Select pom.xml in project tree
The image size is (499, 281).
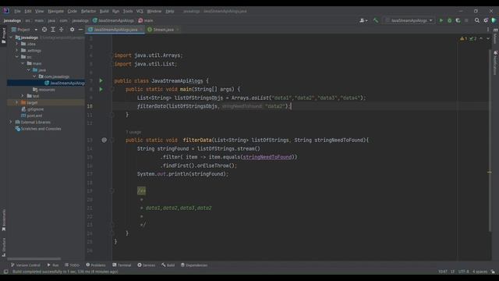click(x=32, y=116)
